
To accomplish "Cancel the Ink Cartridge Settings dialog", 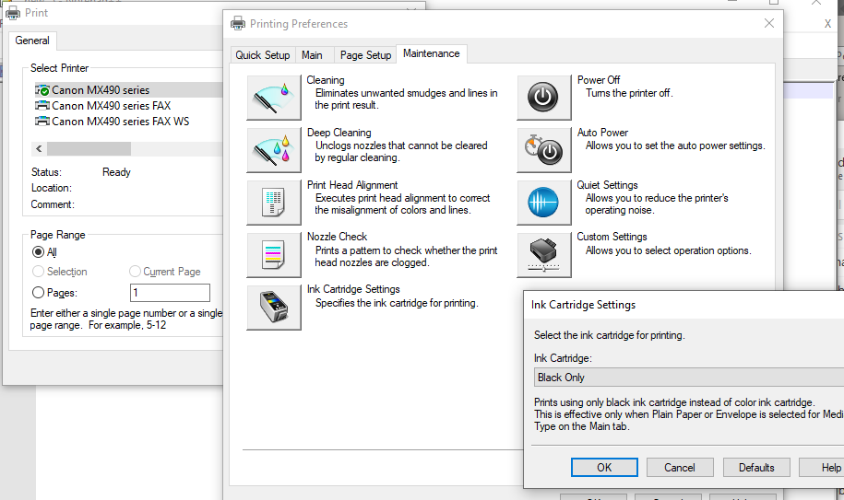I will [680, 468].
